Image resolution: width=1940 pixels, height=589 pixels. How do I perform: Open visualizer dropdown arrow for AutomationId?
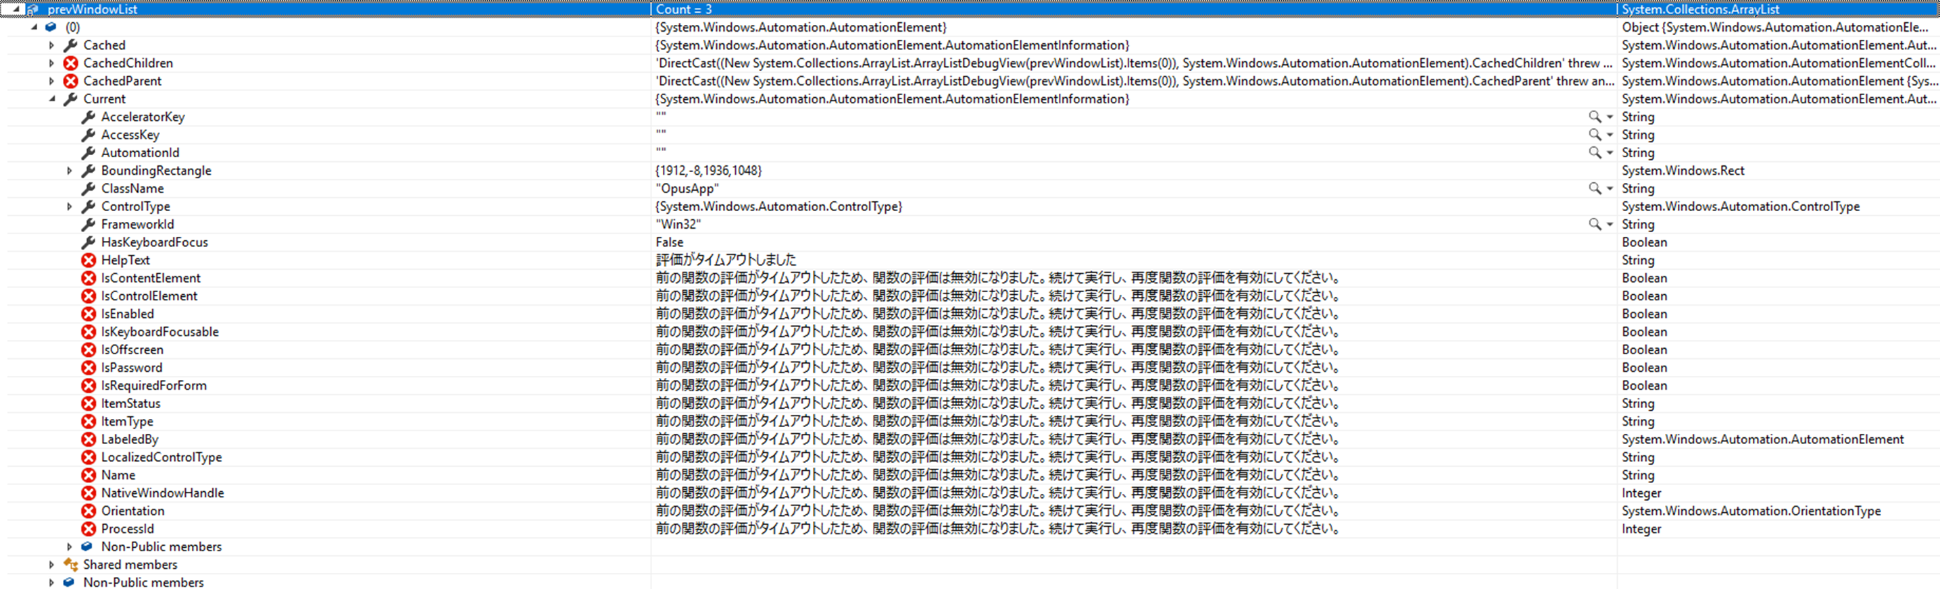[x=1610, y=152]
